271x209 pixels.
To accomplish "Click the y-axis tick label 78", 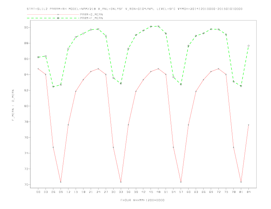I will (x=26, y=122).
